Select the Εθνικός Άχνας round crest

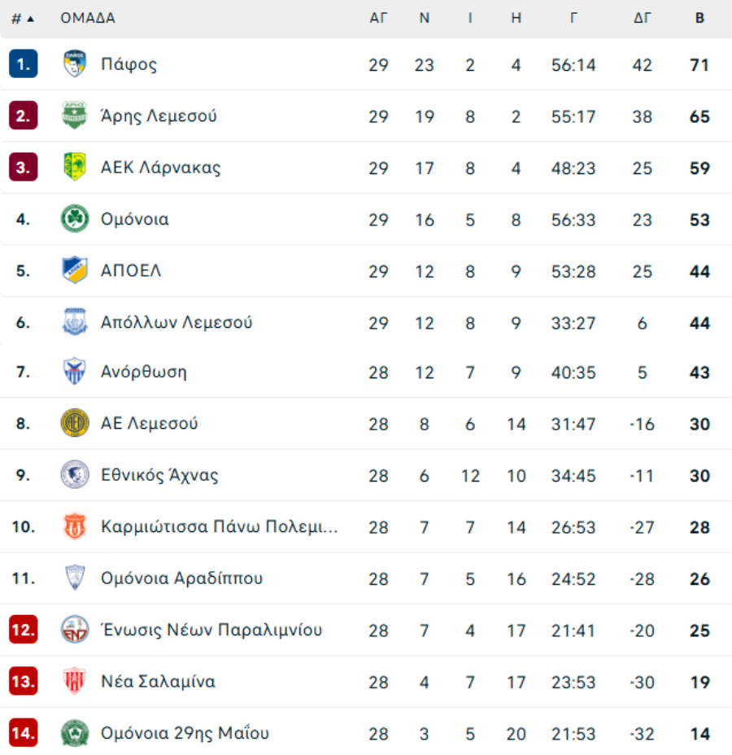pos(75,474)
